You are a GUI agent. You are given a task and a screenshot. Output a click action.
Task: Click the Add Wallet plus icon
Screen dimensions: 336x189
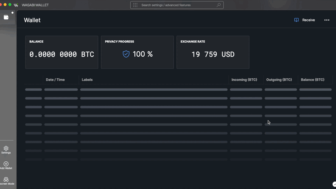pyautogui.click(x=6, y=164)
